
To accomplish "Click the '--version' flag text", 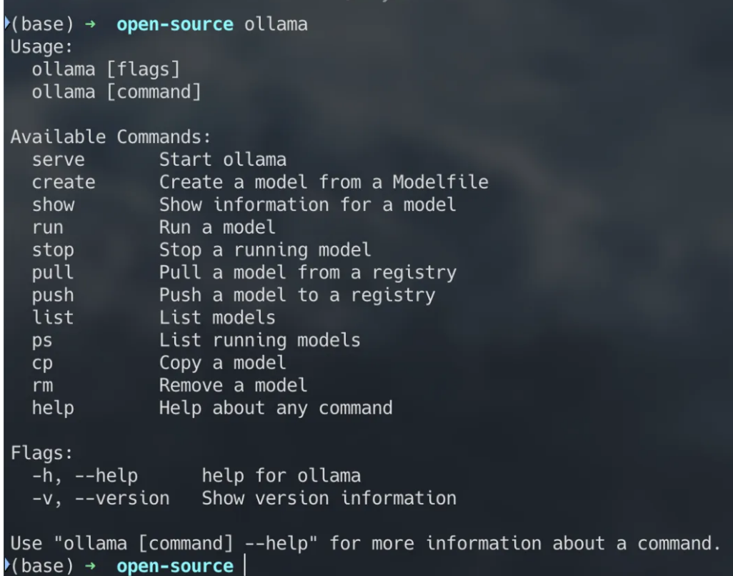I will point(122,498).
